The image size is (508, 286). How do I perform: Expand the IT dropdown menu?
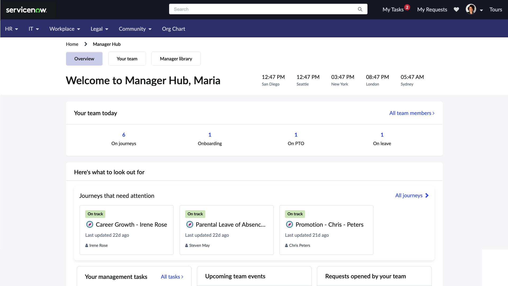pos(34,29)
